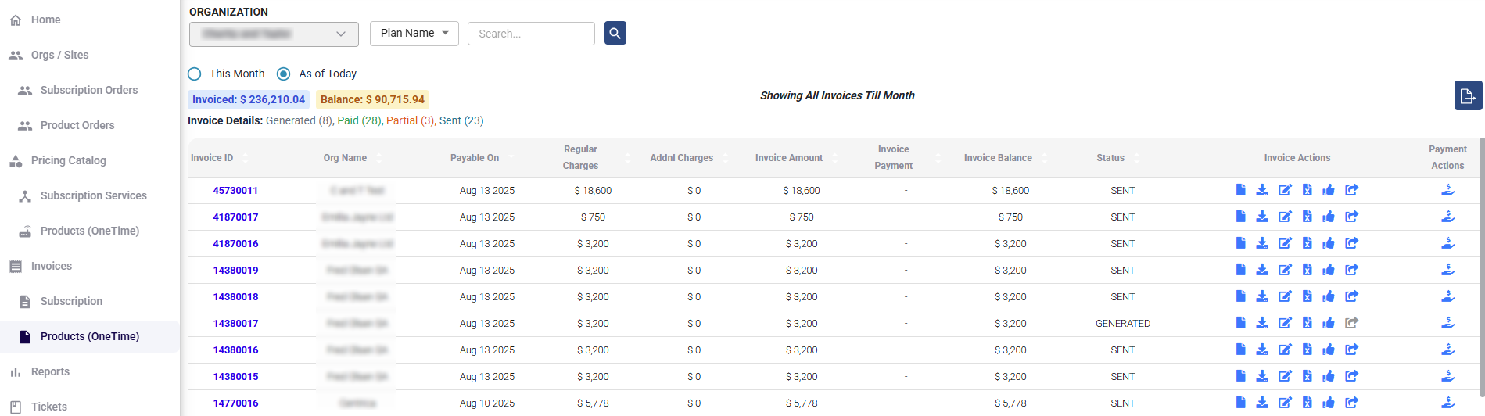The width and height of the screenshot is (1485, 416).
Task: Sort table by Invoice ID column
Action: (212, 158)
